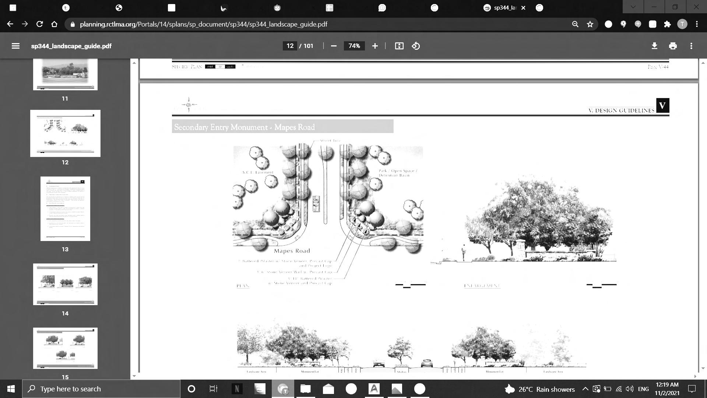Download the PDF file
Screen dimensions: 707x398
(654, 46)
